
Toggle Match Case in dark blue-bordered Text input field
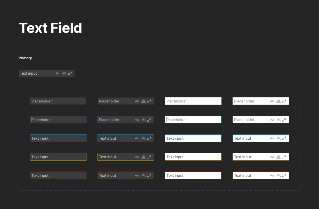pos(137,138)
